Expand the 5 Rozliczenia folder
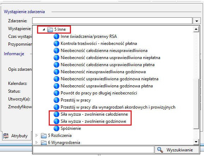 [37, 135]
